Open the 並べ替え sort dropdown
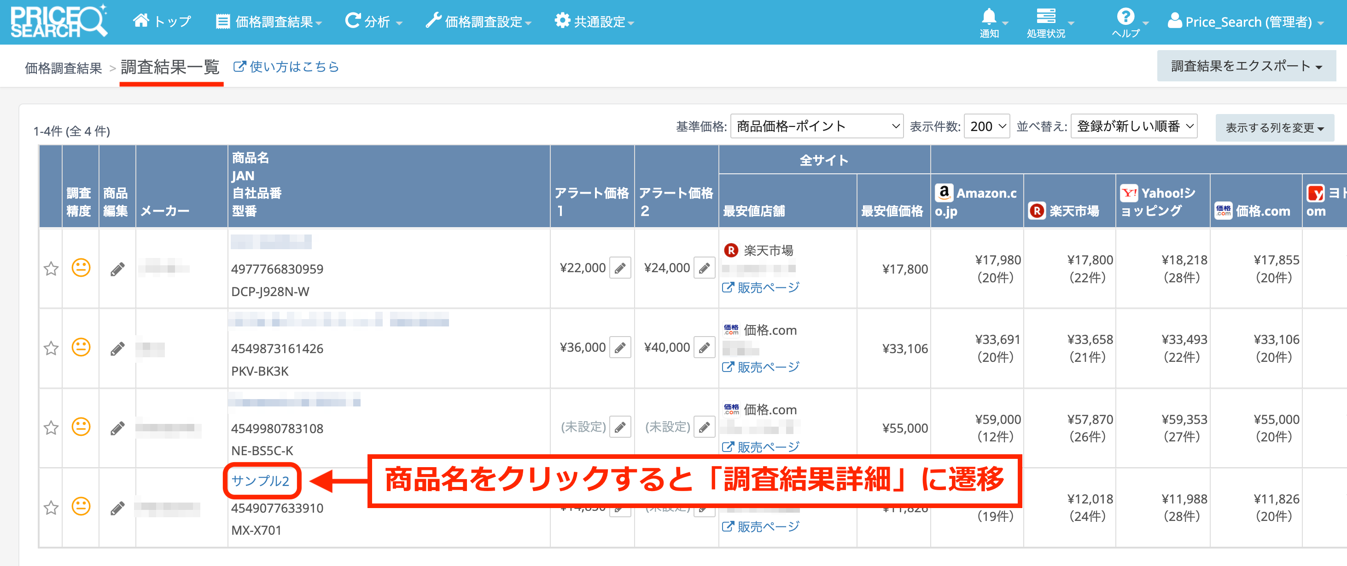Viewport: 1347px width, 566px height. tap(1134, 126)
